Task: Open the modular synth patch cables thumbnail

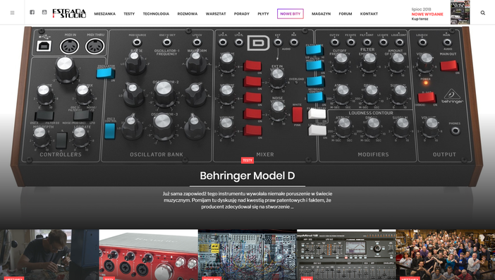Action: (248, 255)
